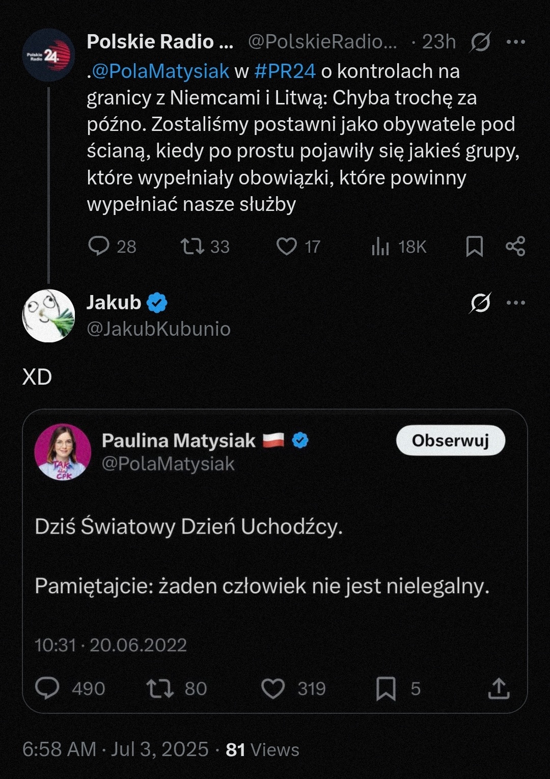Open more options for Polskie Radio tweet

[x=516, y=42]
